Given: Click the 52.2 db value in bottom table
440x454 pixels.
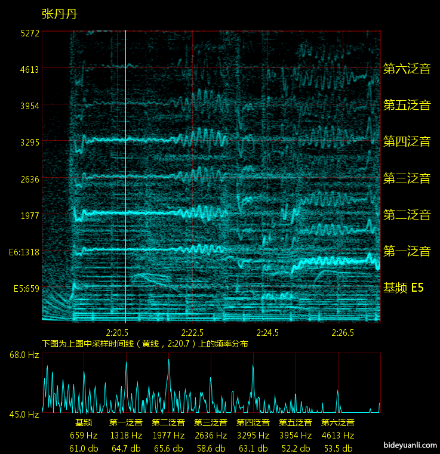Looking at the screenshot, I should 296,449.
